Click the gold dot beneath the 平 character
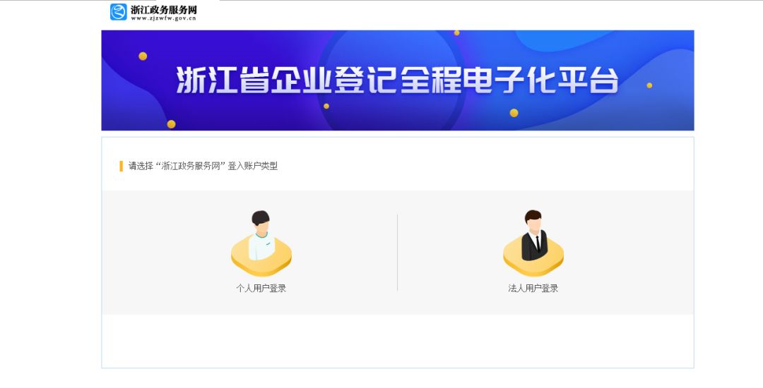This screenshot has width=763, height=388. [514, 113]
